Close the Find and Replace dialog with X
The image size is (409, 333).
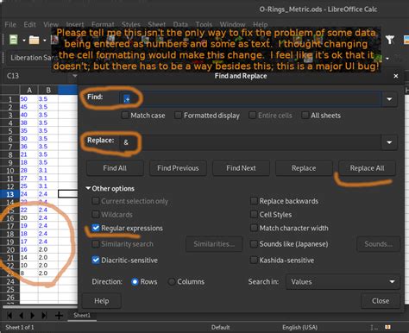click(x=396, y=76)
